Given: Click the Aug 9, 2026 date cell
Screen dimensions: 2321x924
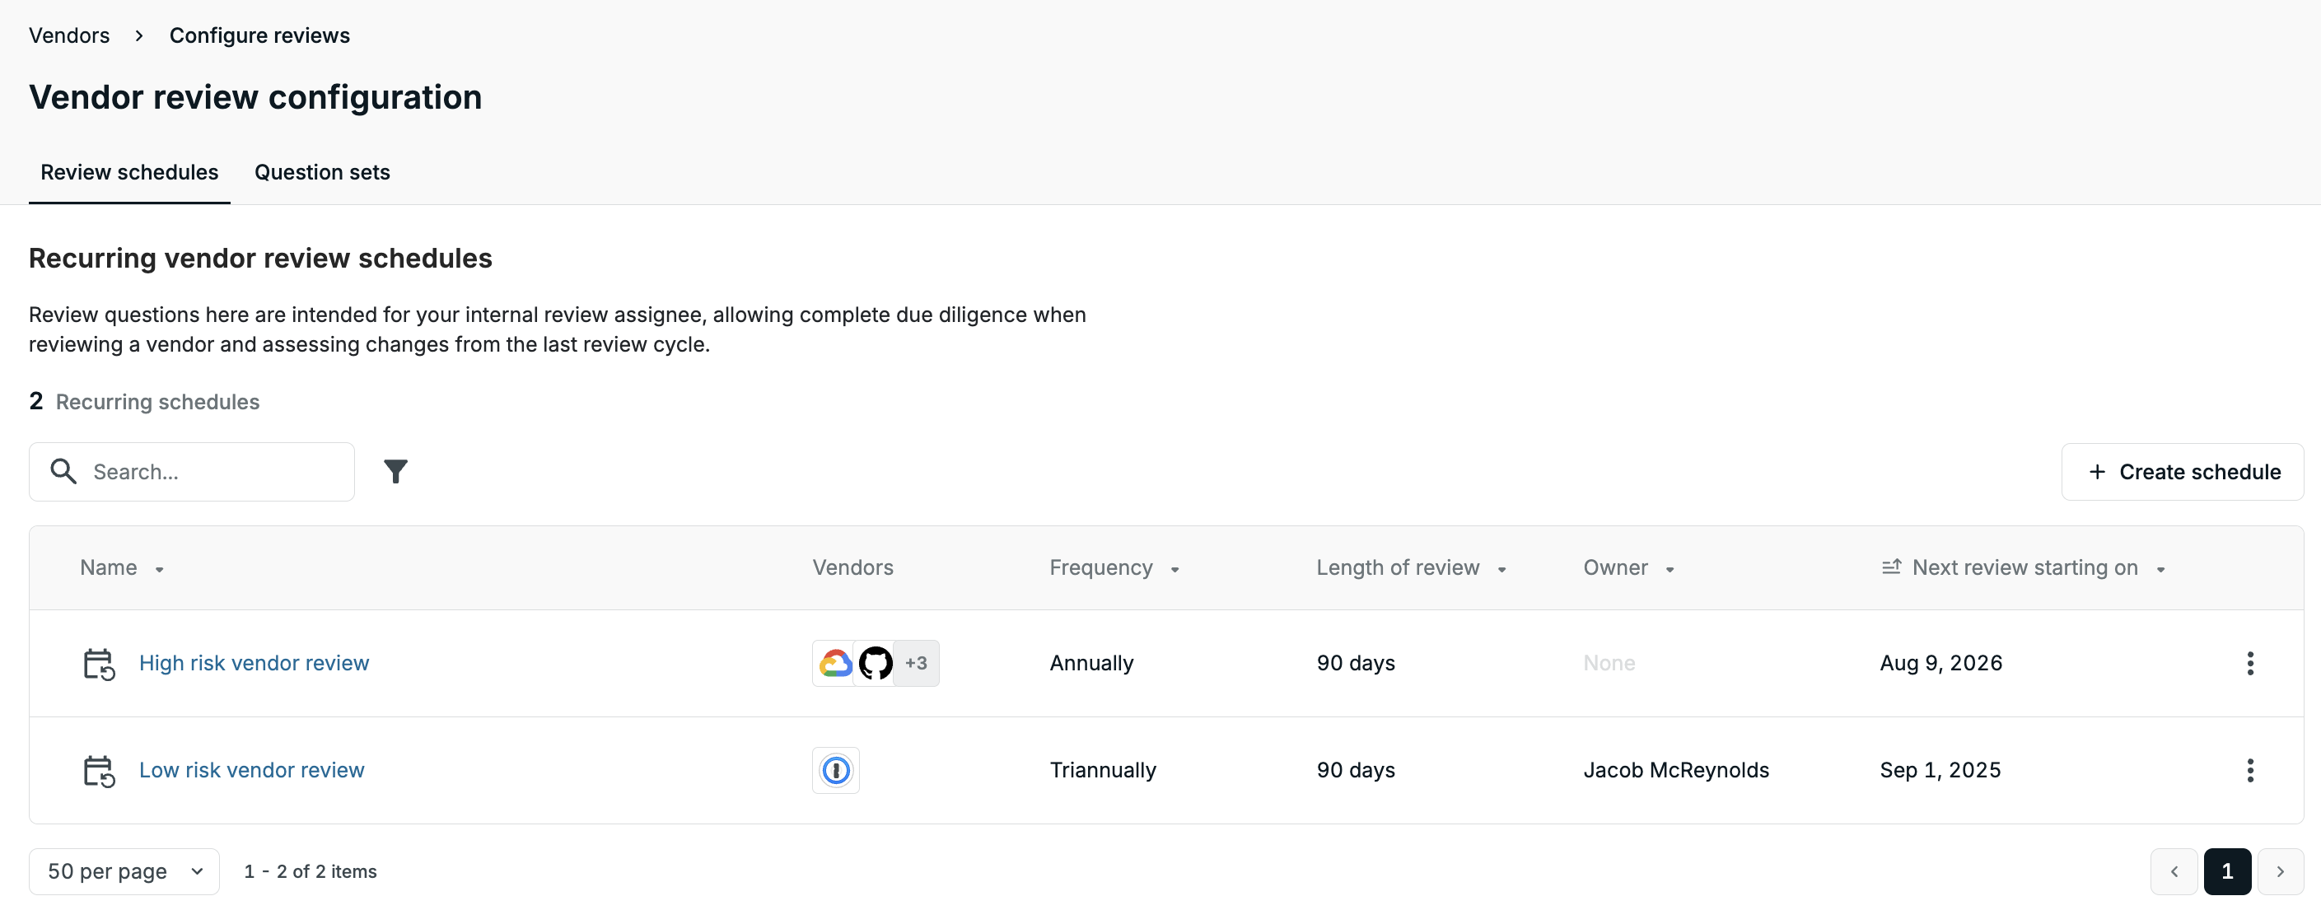Looking at the screenshot, I should point(1940,664).
